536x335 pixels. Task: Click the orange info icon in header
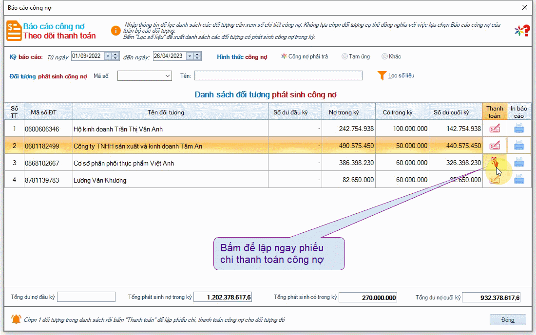point(115,31)
